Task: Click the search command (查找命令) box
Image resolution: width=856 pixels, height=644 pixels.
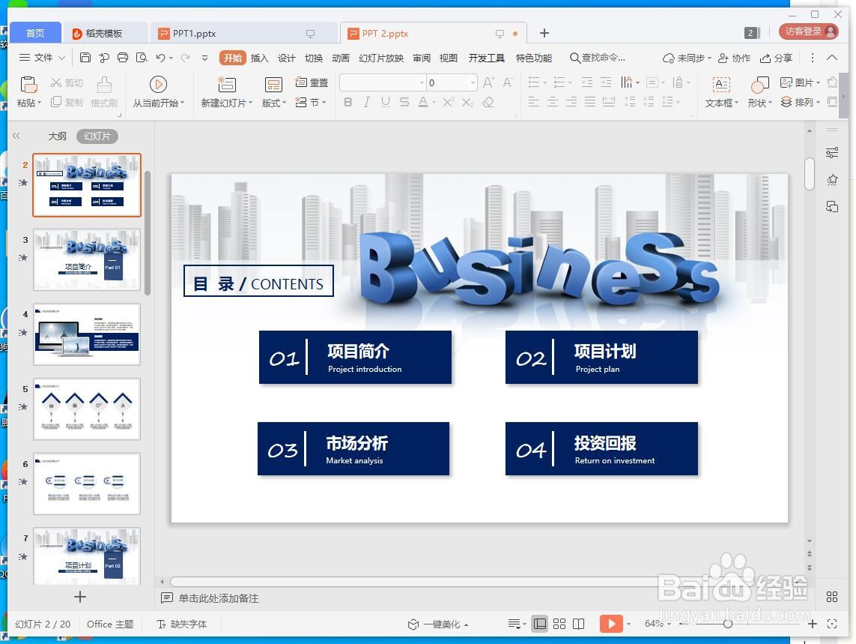Action: click(597, 58)
